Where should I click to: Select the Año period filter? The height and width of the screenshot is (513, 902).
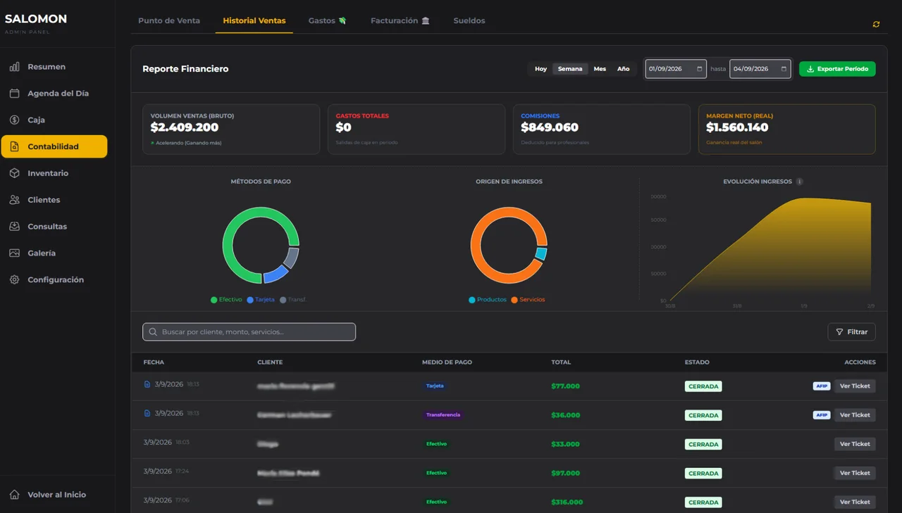[x=623, y=69]
